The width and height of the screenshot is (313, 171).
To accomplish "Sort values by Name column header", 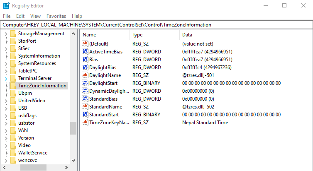I will pyautogui.click(x=105, y=35).
